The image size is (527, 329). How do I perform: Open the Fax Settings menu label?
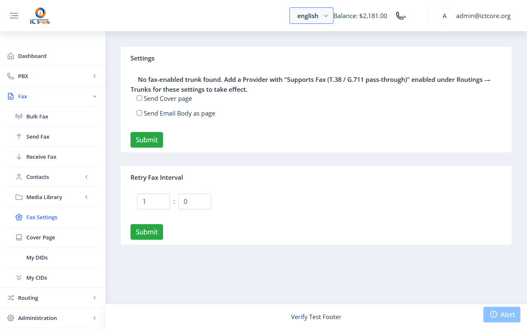pos(42,217)
